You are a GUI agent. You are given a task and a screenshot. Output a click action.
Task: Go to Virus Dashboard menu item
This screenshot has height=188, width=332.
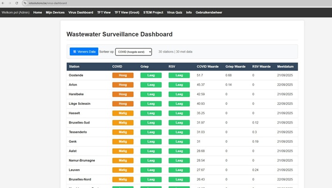[81, 13]
